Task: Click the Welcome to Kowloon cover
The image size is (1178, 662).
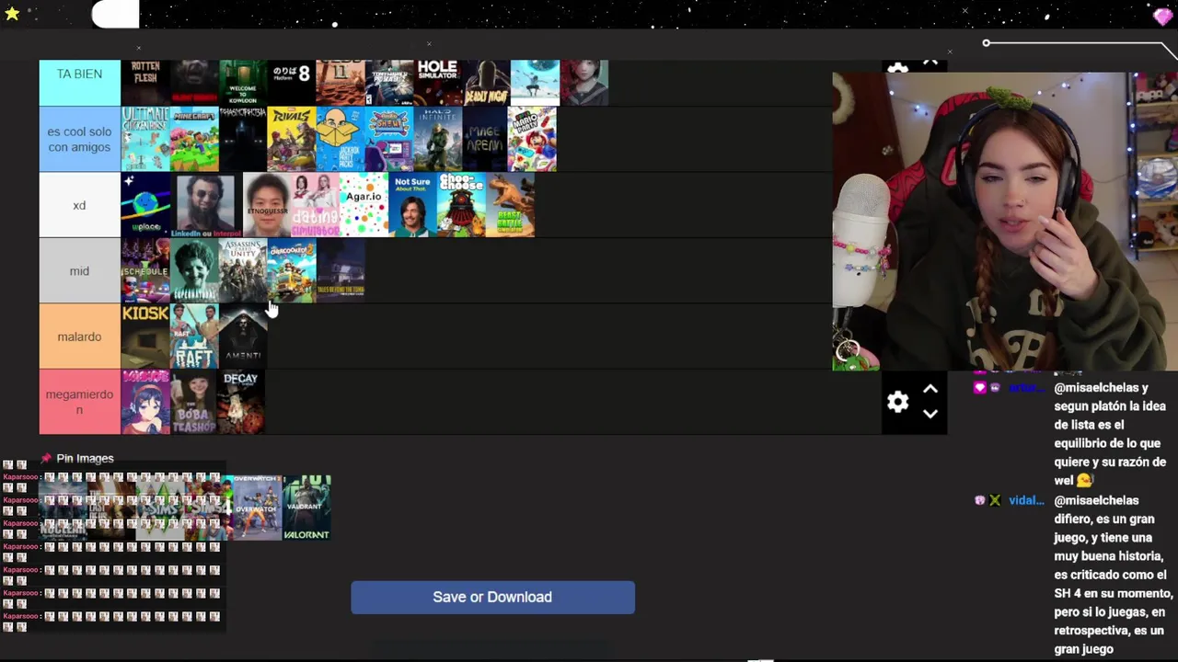Action: (x=243, y=83)
